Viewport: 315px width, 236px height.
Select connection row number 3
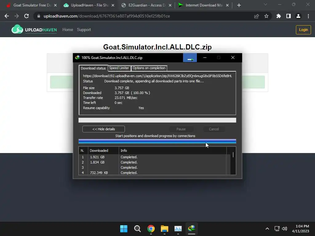(x=154, y=167)
